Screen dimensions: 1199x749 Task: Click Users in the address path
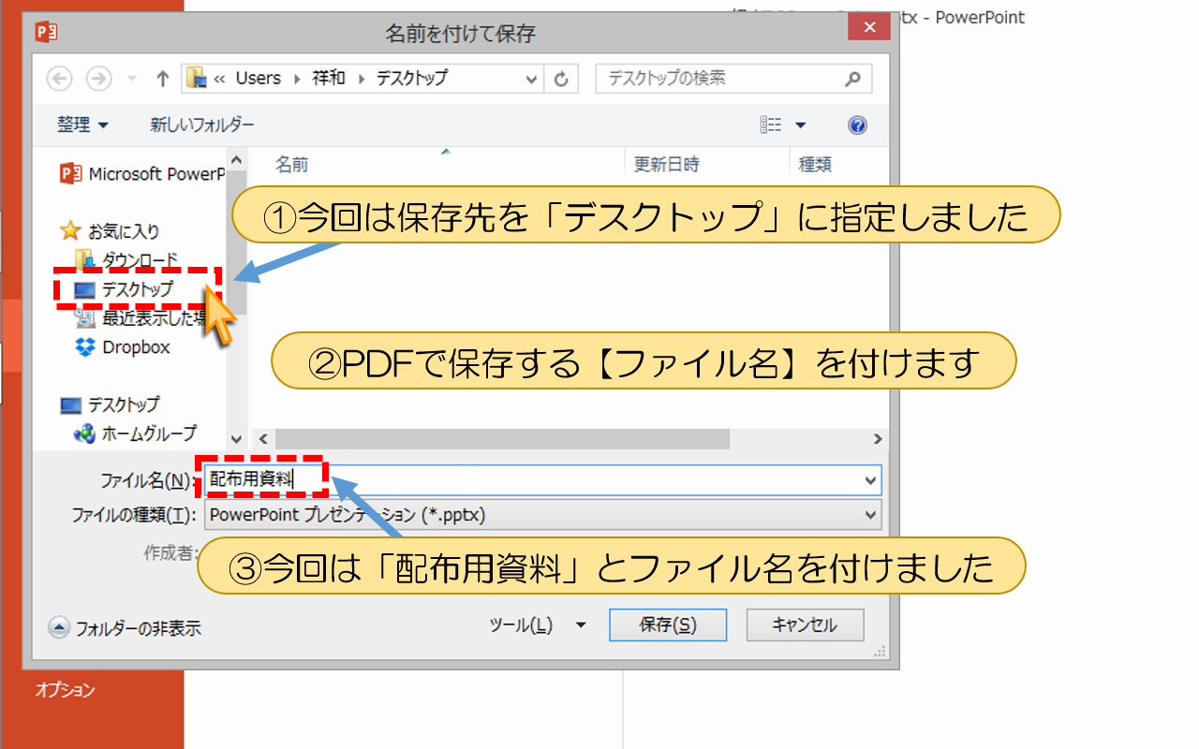pyautogui.click(x=258, y=79)
